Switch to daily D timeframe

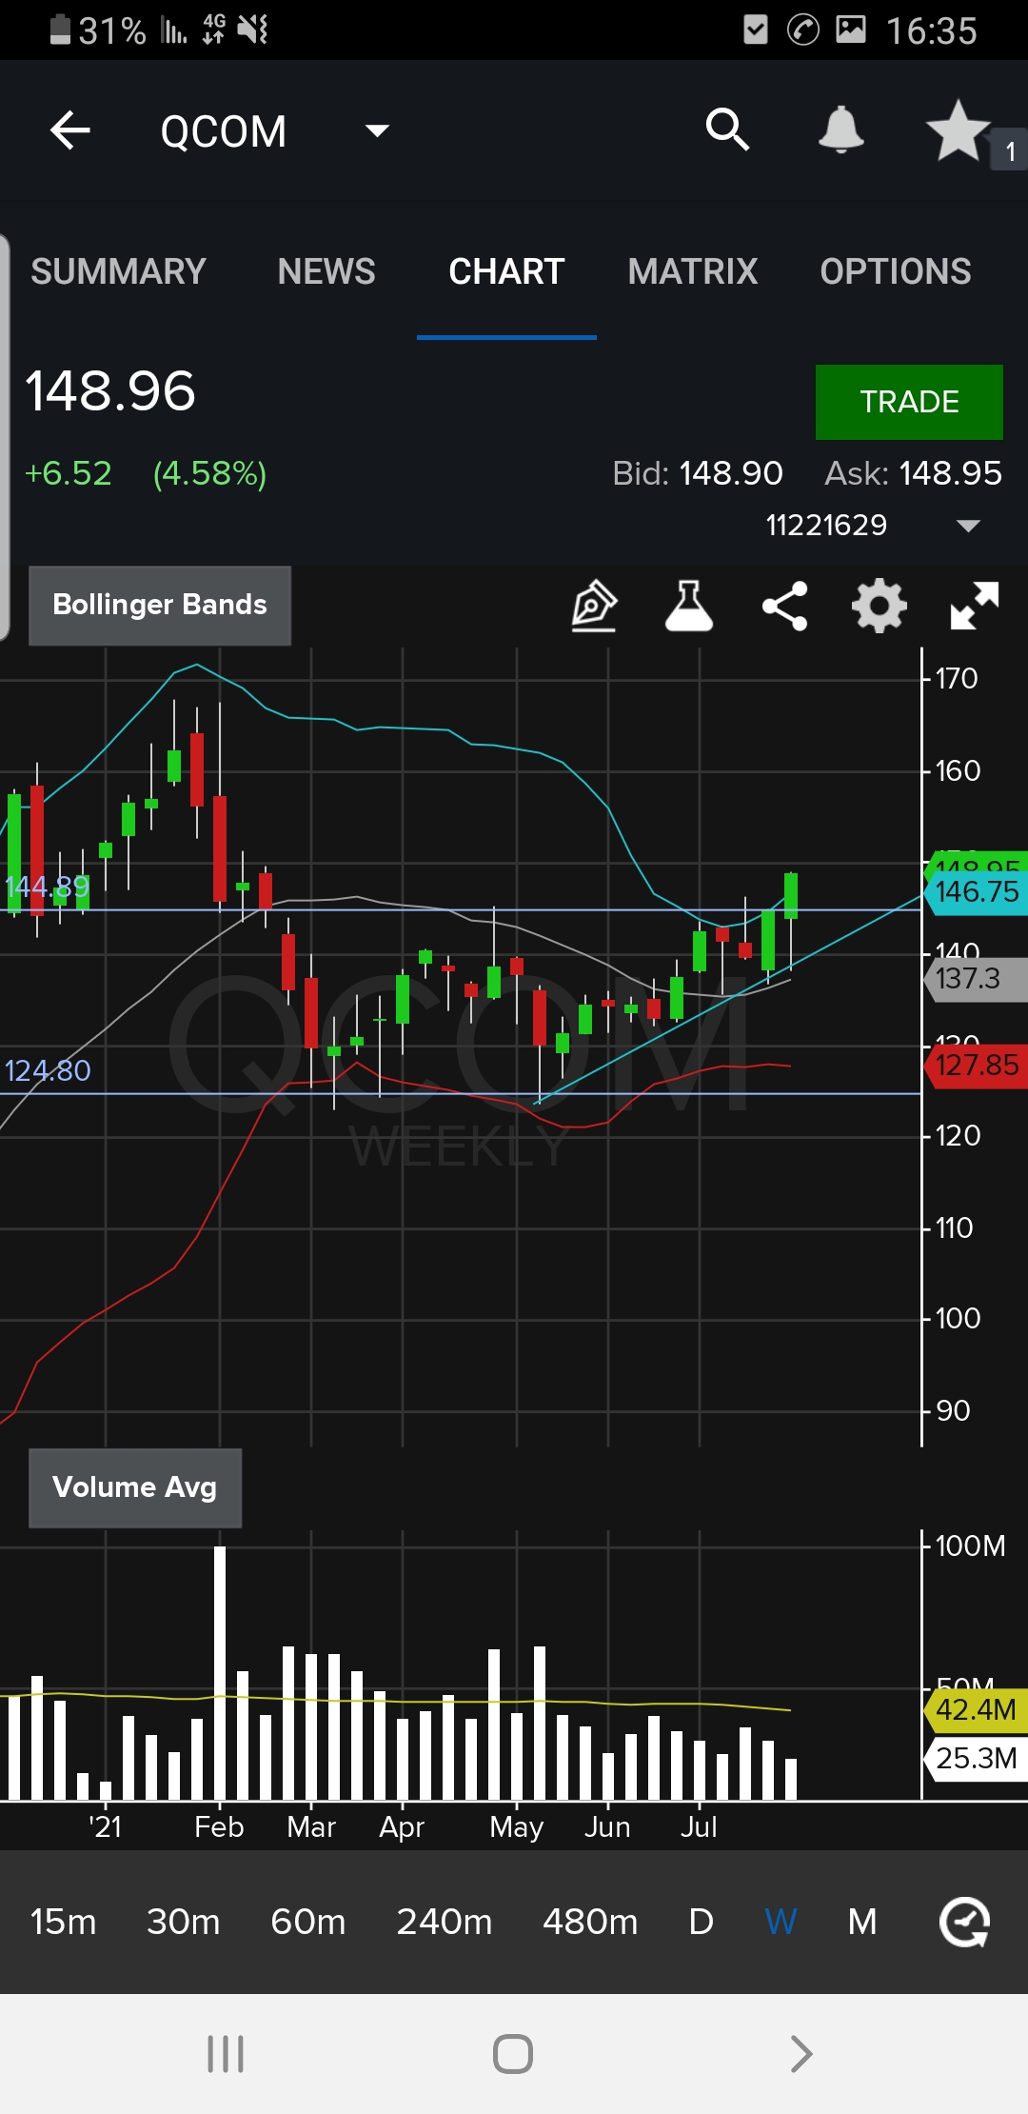(702, 1922)
